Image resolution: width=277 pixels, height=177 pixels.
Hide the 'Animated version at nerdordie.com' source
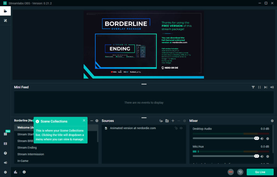[x=181, y=128]
